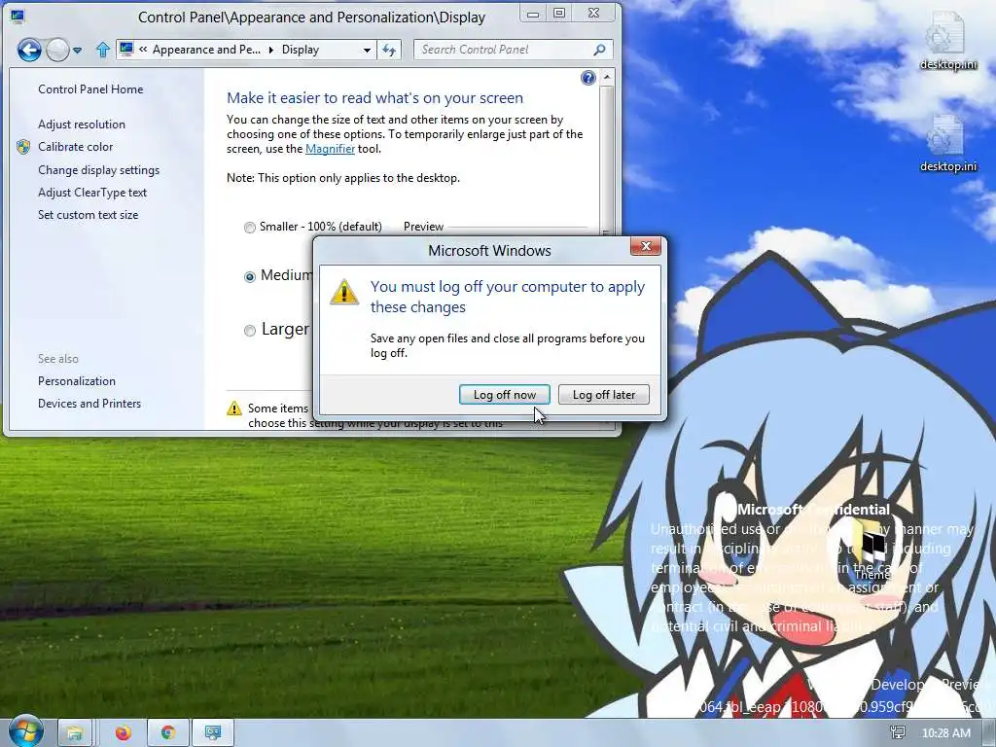Click the Back arrow in Control Panel
The height and width of the screenshot is (747, 996).
29,50
